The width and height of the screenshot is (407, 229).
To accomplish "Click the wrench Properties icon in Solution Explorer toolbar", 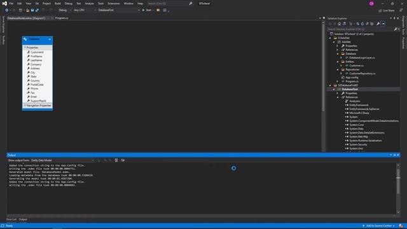I will pyautogui.click(x=378, y=24).
